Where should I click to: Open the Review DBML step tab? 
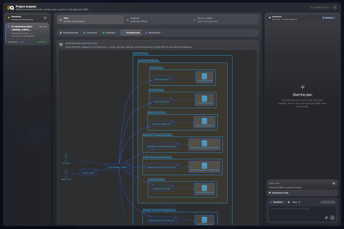click(x=225, y=19)
